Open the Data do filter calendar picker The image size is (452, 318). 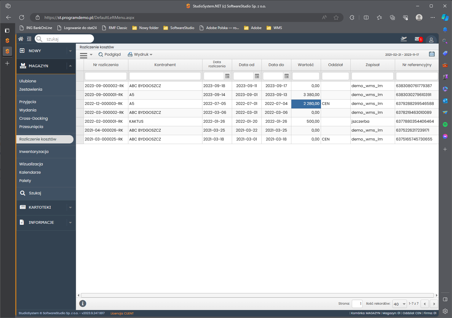[287, 76]
